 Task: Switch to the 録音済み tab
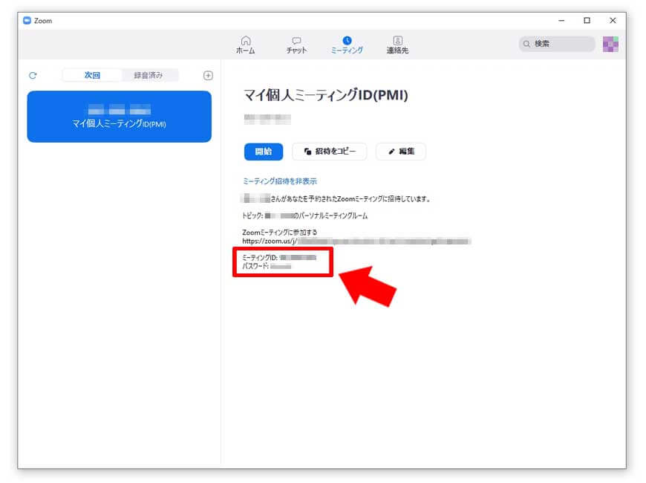(149, 75)
